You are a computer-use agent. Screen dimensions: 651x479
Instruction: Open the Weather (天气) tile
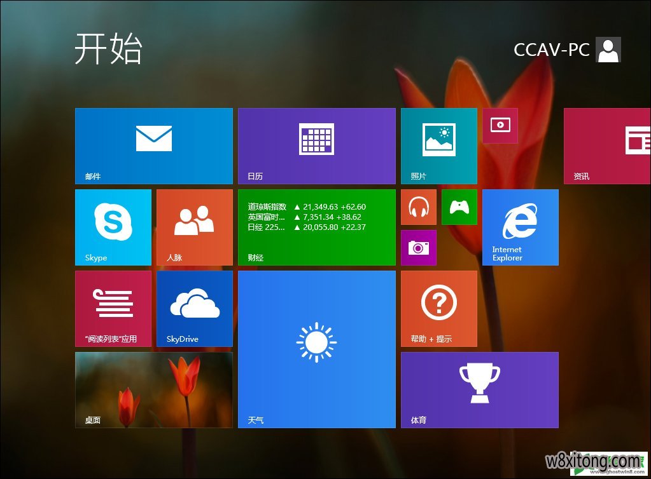point(316,349)
